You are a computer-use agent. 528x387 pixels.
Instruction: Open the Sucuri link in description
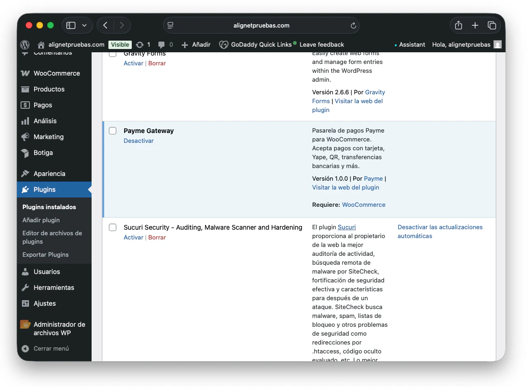[347, 227]
